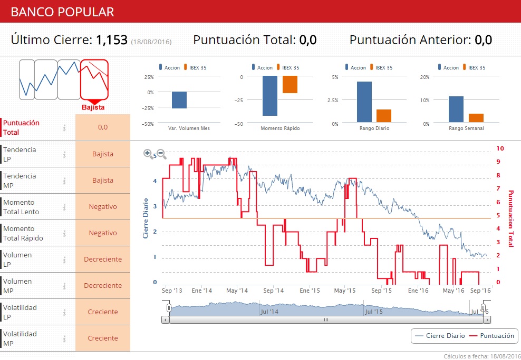Toggle IBEX 35 series in Var. Volumen Mes chart
This screenshot has width=521, height=360.
coord(195,67)
